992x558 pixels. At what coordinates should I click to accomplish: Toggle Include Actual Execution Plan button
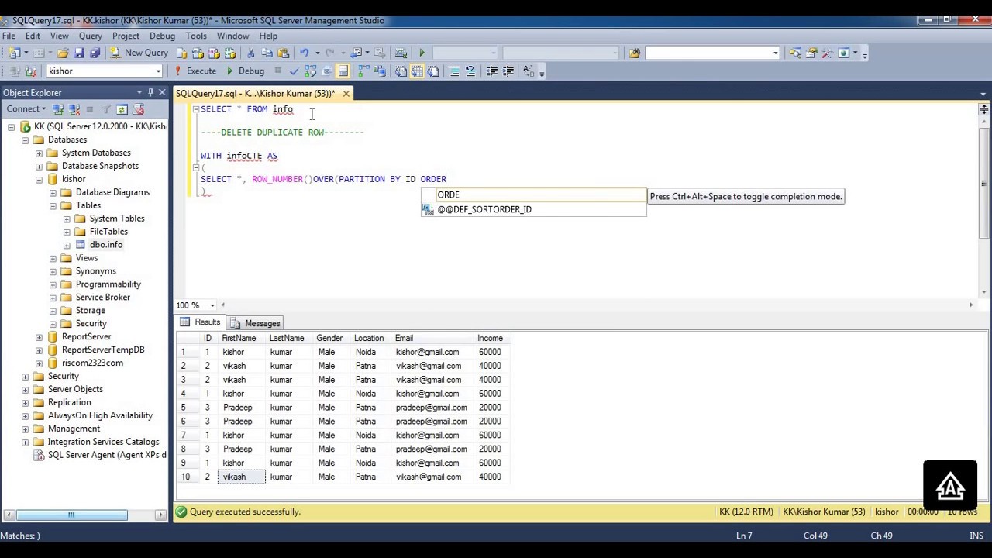pos(360,71)
